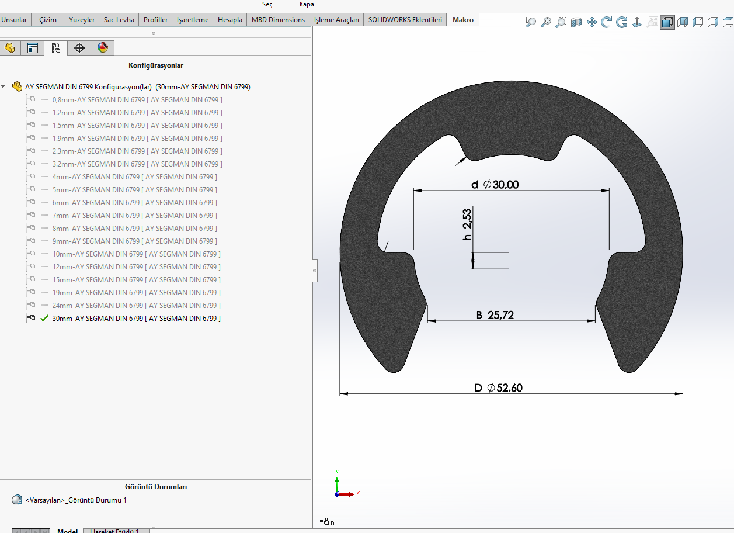Open the Sac Levha ribbon tab

coord(119,20)
